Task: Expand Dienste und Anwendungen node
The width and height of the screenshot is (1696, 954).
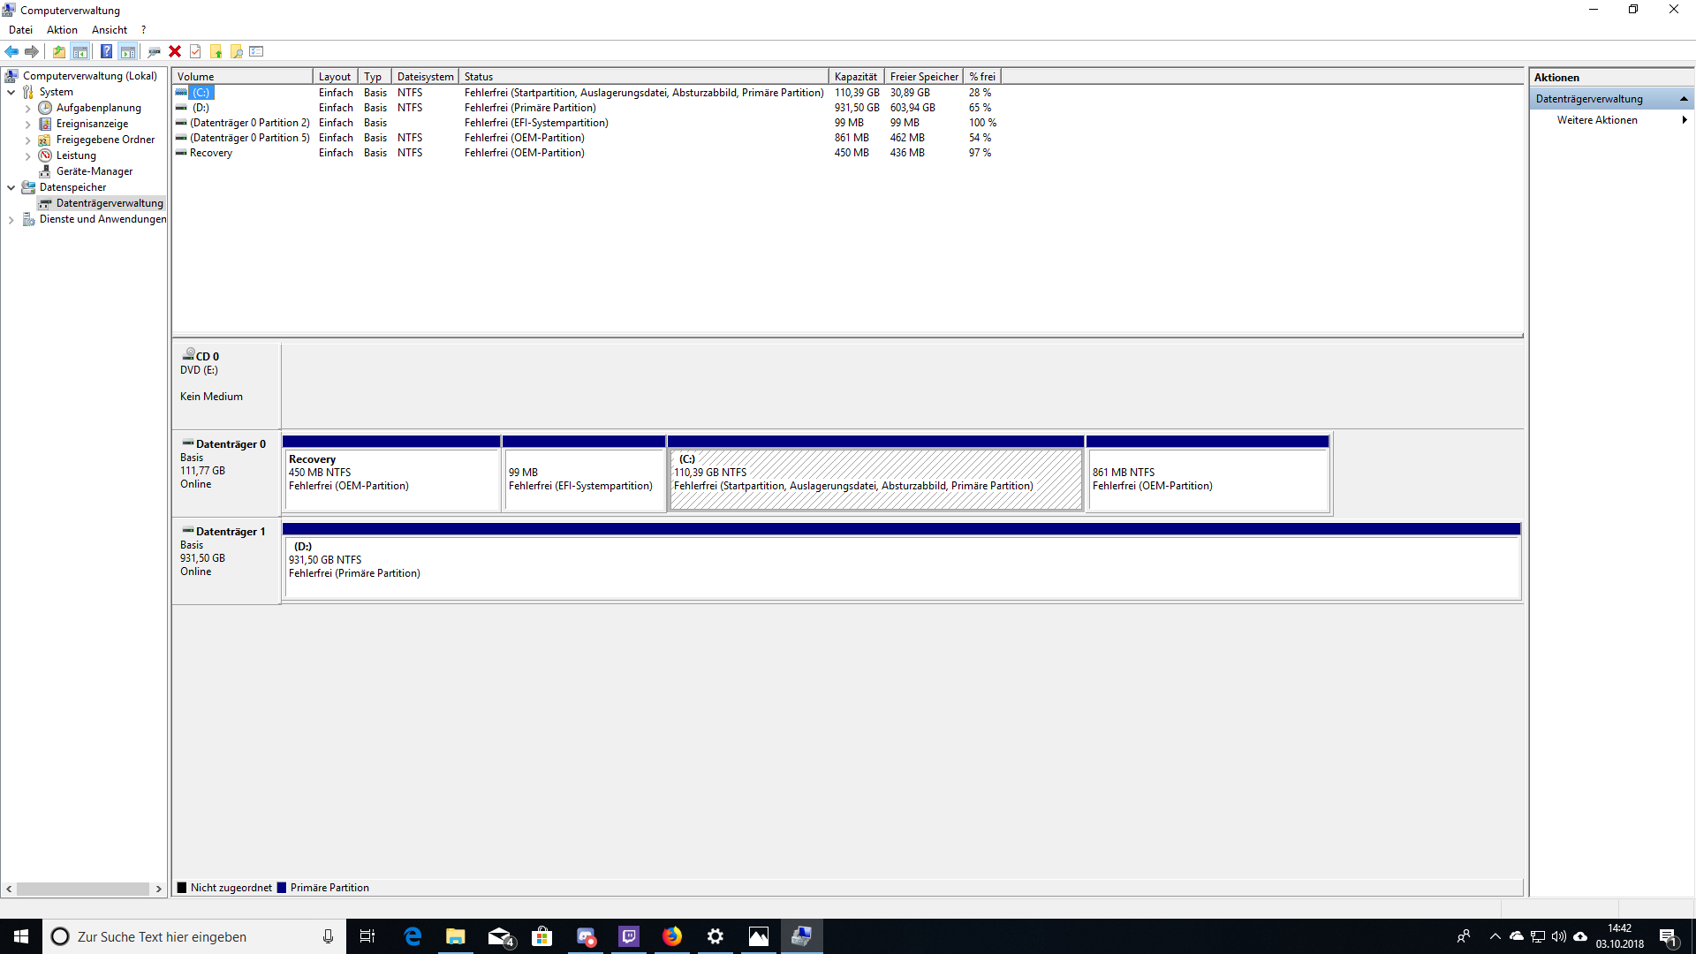Action: pos(11,219)
